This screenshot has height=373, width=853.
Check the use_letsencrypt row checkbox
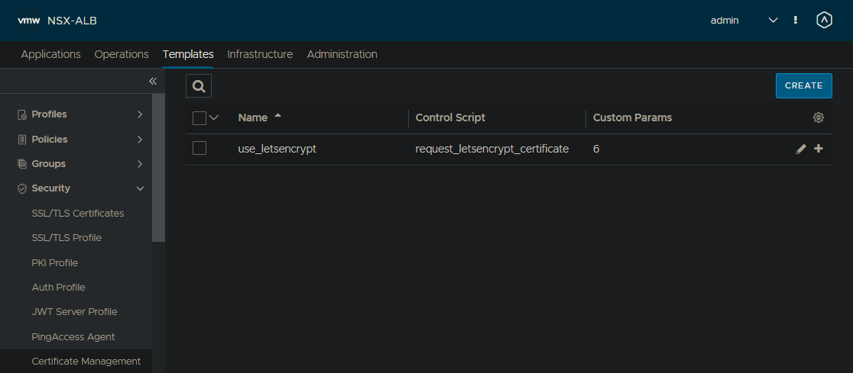[x=199, y=148]
